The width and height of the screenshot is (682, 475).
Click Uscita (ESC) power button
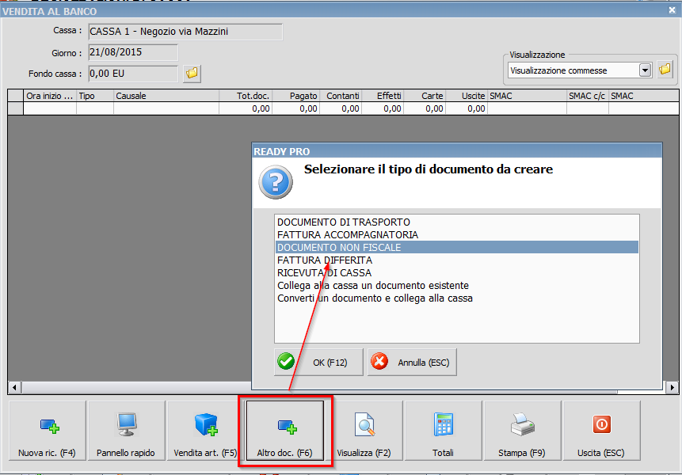601,430
